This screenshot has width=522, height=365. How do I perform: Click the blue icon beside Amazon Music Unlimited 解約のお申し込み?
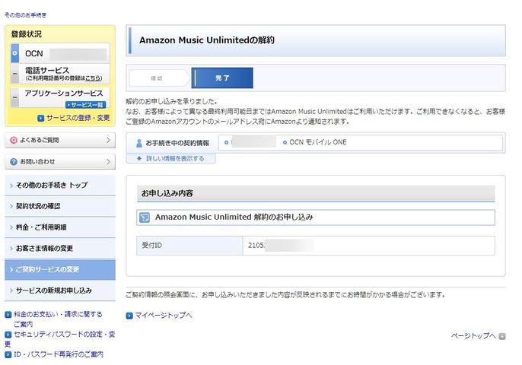point(145,217)
